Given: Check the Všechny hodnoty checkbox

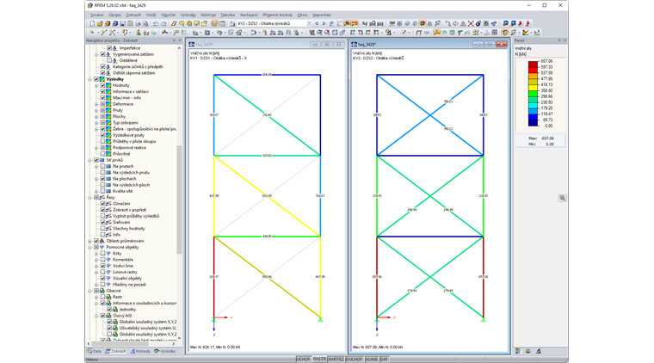Looking at the screenshot, I should (102, 229).
